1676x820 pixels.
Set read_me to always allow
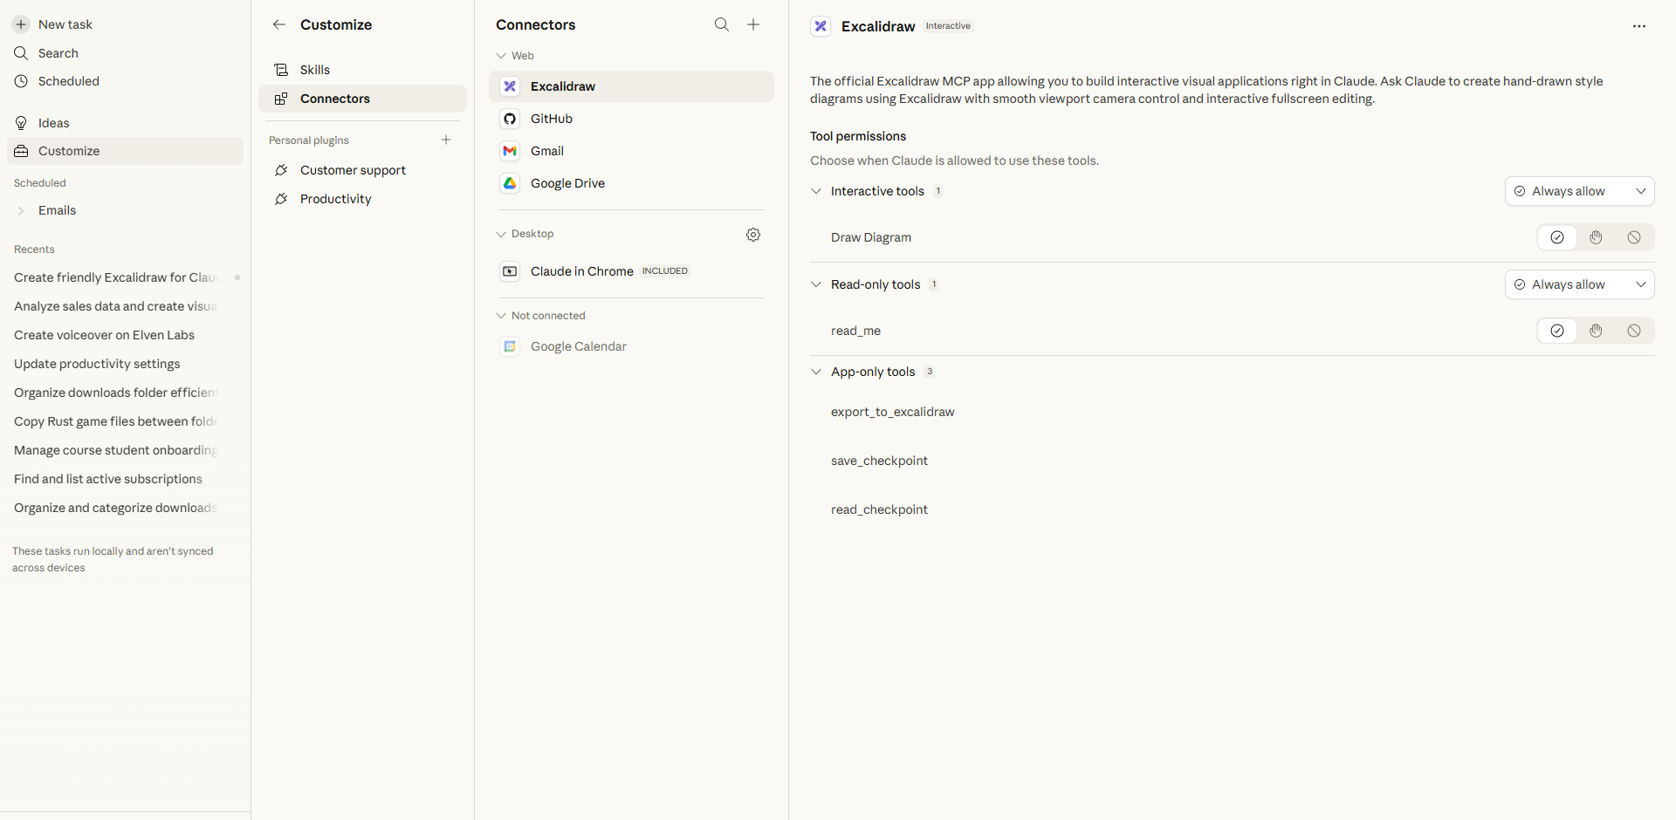pyautogui.click(x=1557, y=331)
